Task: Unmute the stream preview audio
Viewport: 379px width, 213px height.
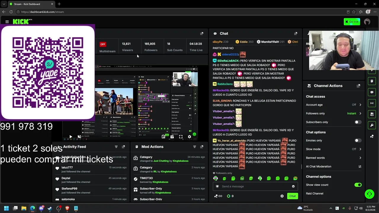Action: [79, 137]
